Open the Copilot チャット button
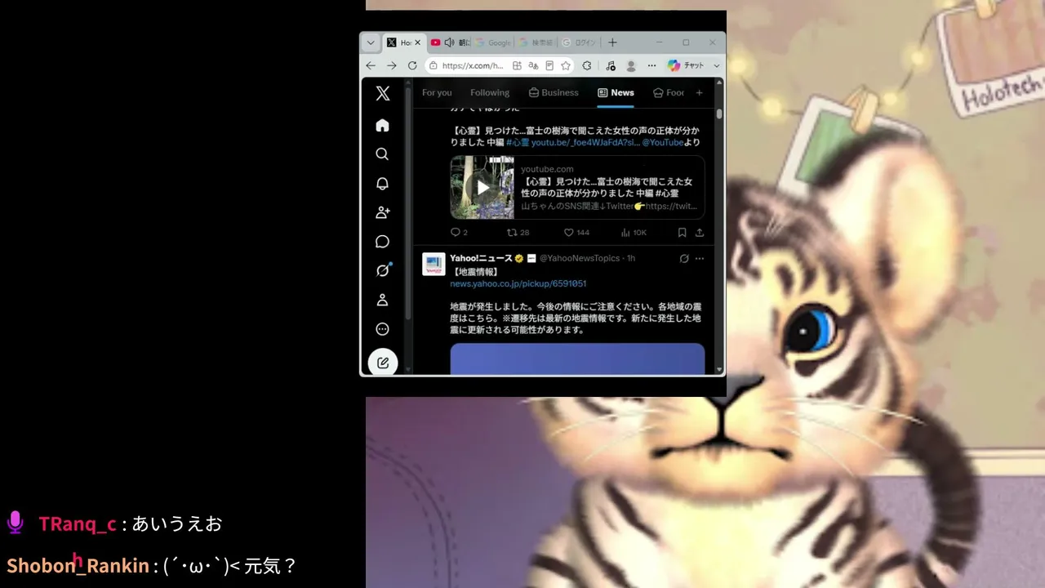The image size is (1045, 588). (x=686, y=65)
